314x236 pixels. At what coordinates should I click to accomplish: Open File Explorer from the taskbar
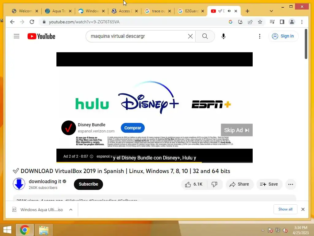[44, 230]
